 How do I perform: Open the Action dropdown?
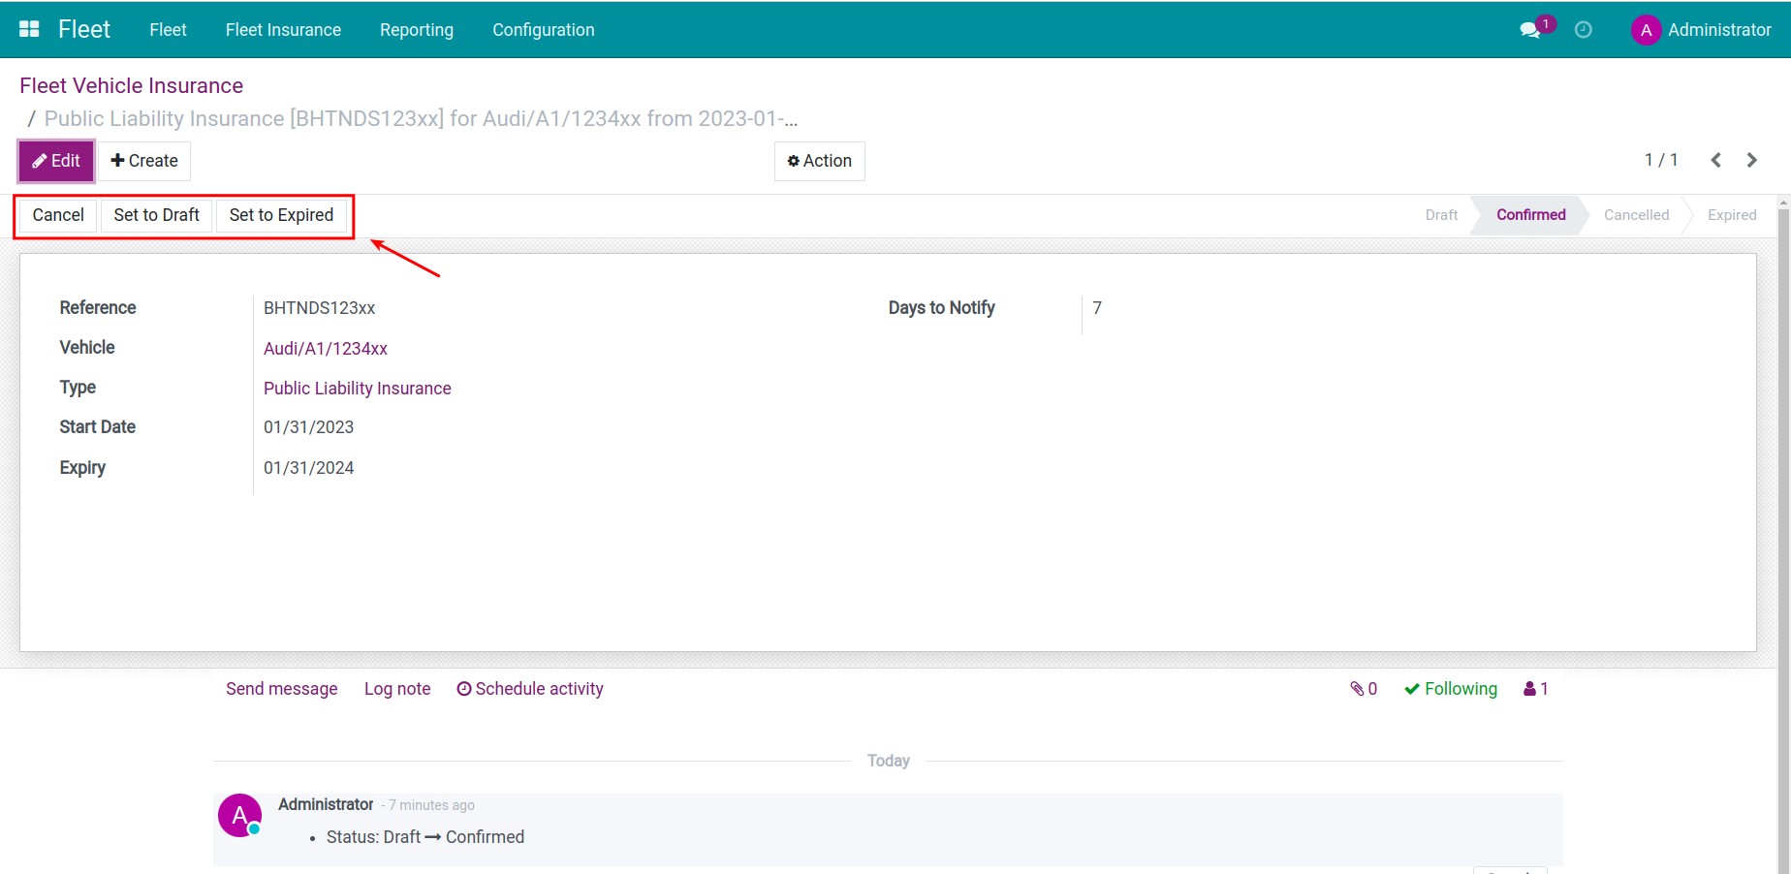click(820, 161)
